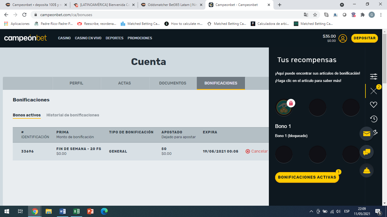Open PROMOCIONES in top navigation
The width and height of the screenshot is (387, 217).
coord(140,38)
